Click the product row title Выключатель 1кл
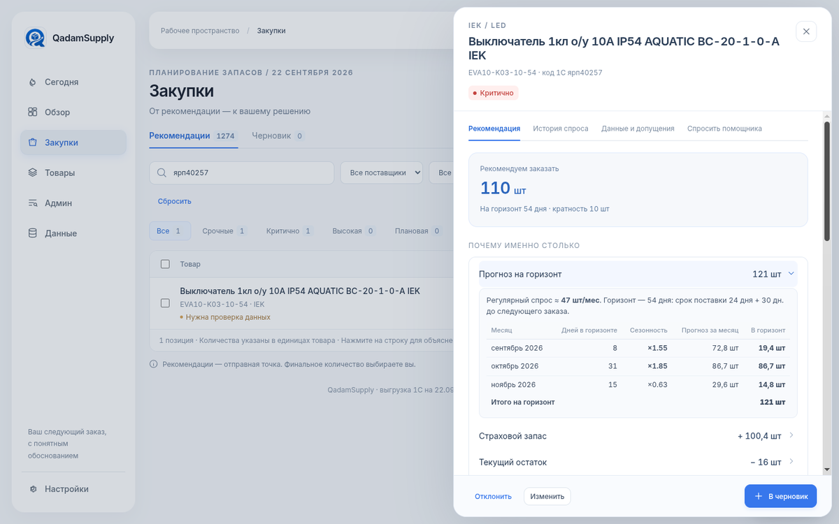 tap(300, 291)
